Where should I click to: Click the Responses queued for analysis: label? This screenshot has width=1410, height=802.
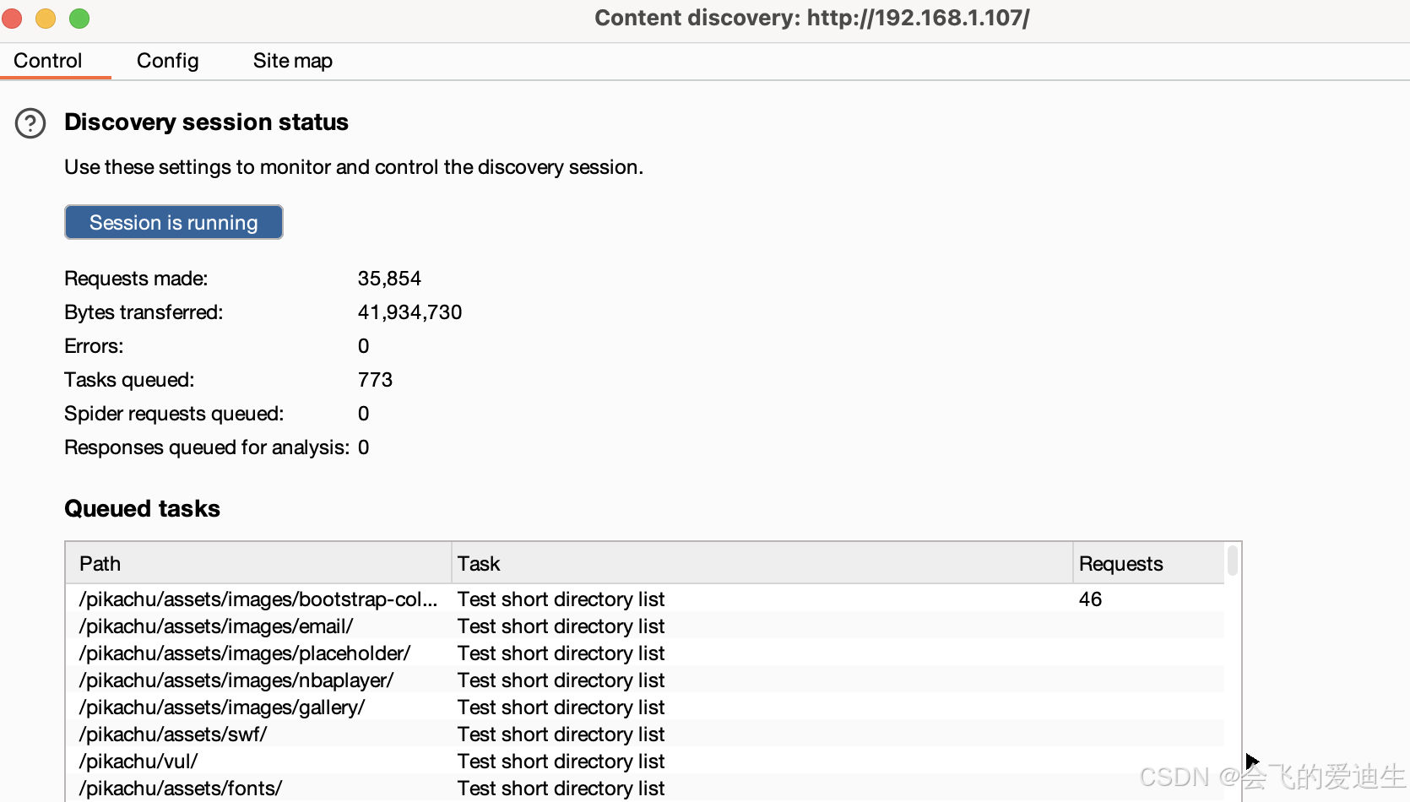(x=207, y=447)
